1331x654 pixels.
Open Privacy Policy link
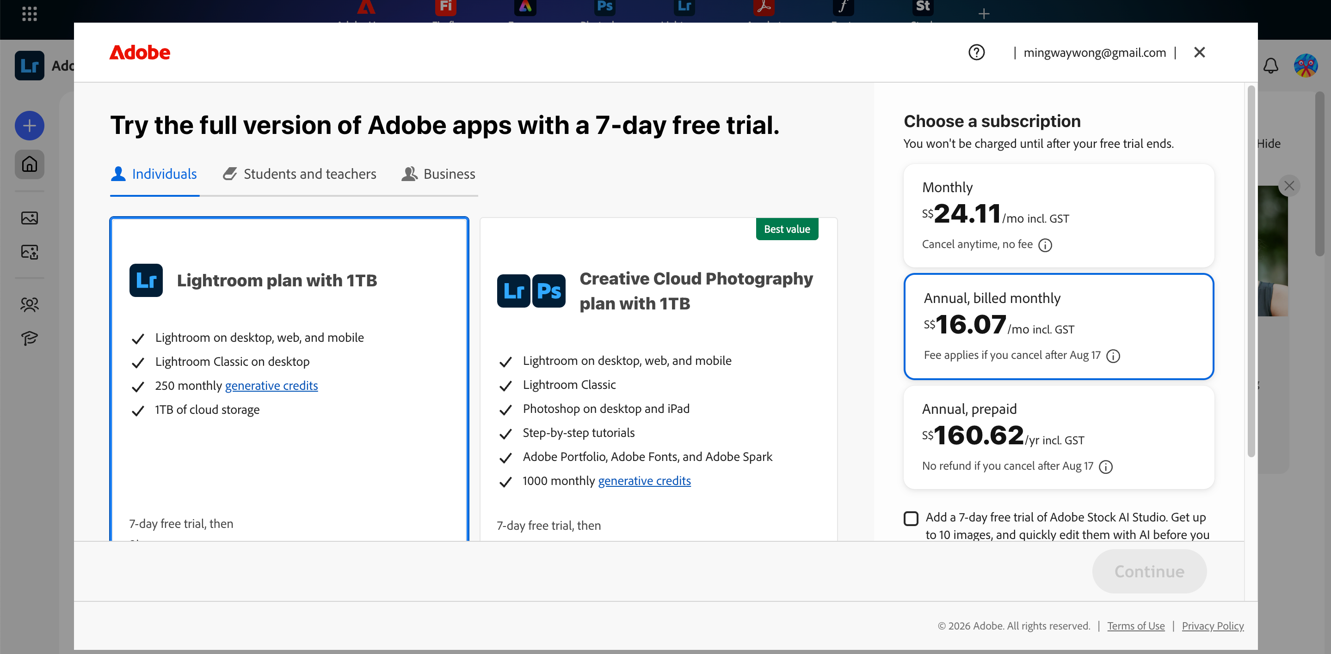1213,626
